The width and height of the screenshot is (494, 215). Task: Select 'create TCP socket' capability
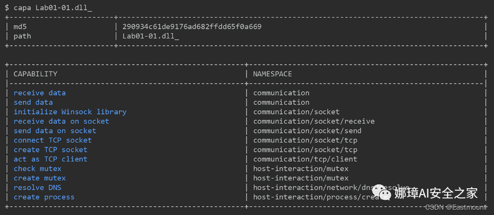pos(51,150)
